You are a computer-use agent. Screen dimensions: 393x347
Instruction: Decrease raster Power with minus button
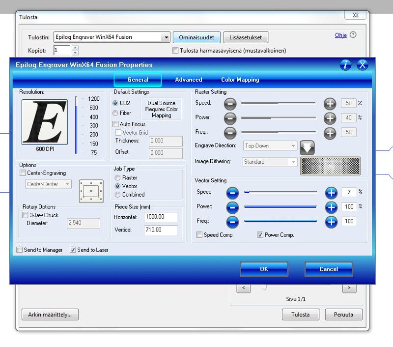pyautogui.click(x=230, y=118)
